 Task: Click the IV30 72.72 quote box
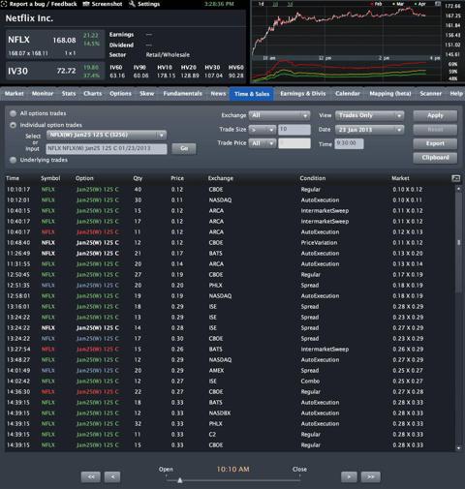click(x=55, y=71)
